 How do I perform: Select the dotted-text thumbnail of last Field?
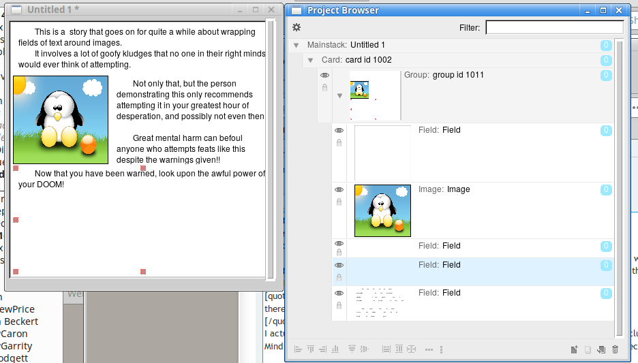[379, 303]
